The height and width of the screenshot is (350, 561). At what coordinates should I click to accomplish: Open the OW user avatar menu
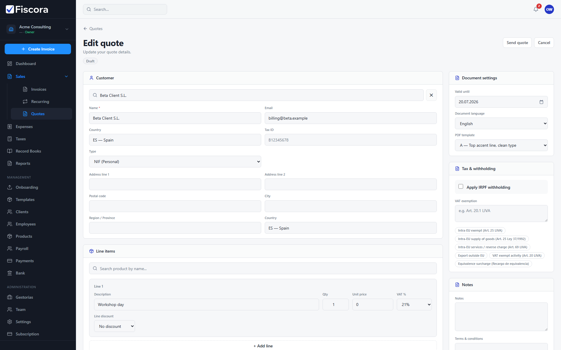point(549,9)
